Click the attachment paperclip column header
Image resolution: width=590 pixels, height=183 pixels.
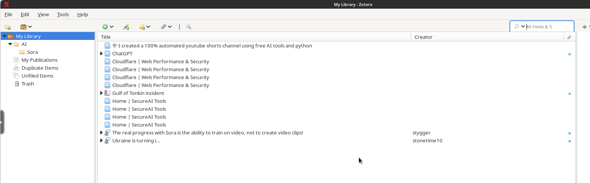(569, 37)
